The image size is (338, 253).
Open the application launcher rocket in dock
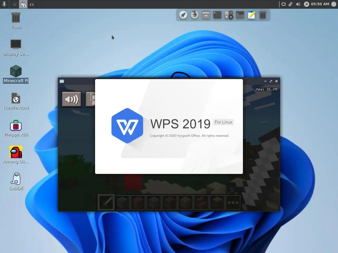click(183, 15)
